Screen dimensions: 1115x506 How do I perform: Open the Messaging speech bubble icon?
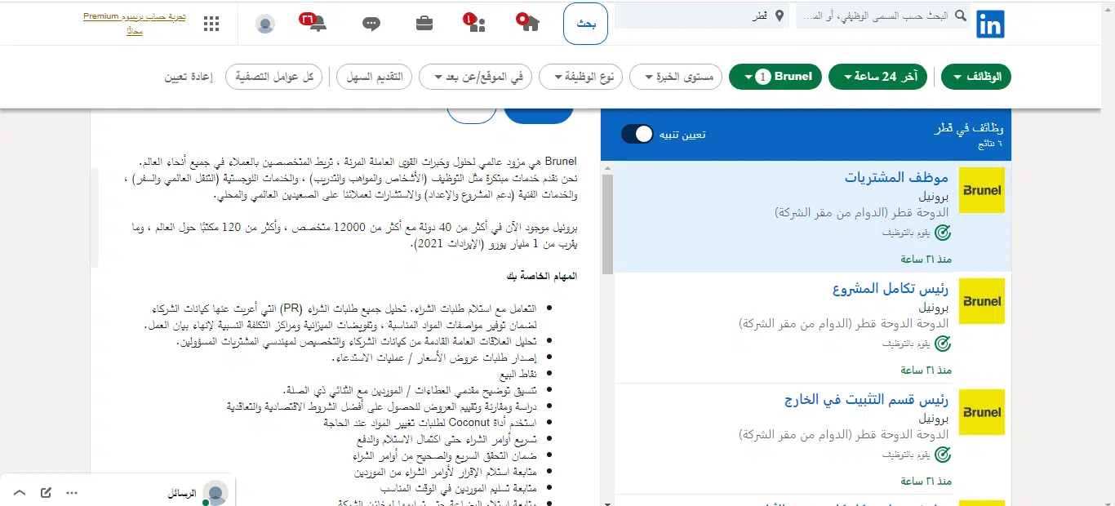(x=371, y=24)
